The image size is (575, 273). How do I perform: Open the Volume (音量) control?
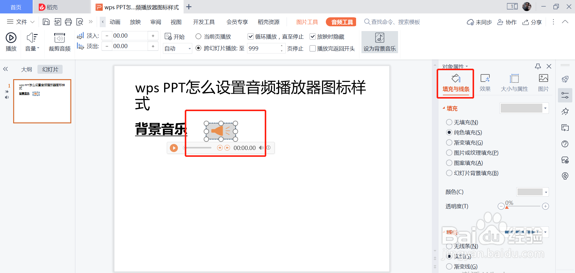point(32,42)
